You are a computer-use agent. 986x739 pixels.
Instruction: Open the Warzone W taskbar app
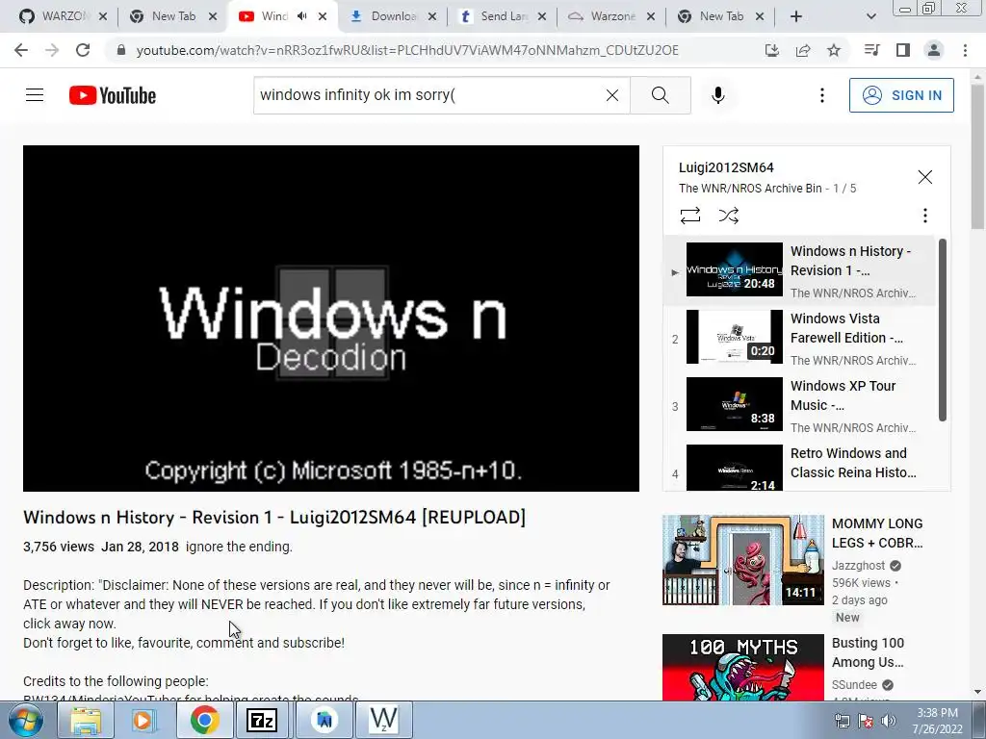(x=383, y=720)
